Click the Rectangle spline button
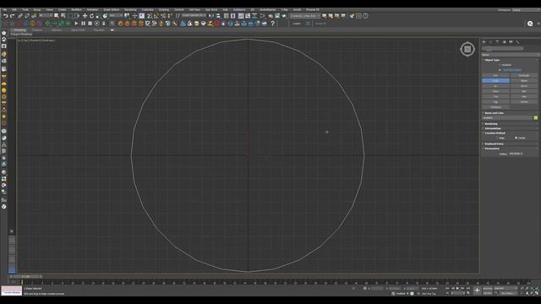Screen dimensions: 541x304 524,75
